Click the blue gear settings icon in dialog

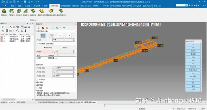point(57,28)
